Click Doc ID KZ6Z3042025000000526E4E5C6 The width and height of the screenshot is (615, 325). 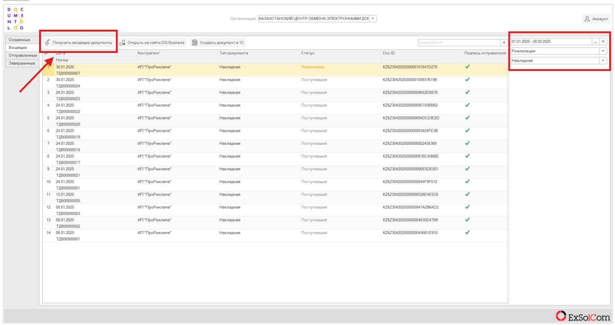[411, 195]
